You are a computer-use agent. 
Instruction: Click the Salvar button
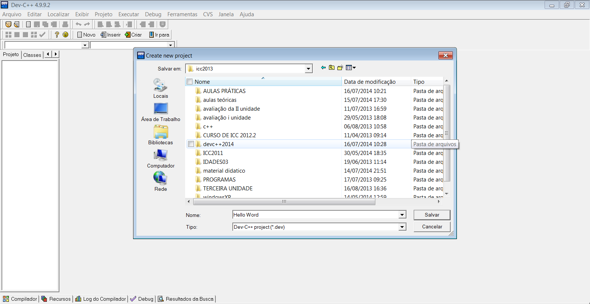pyautogui.click(x=432, y=215)
